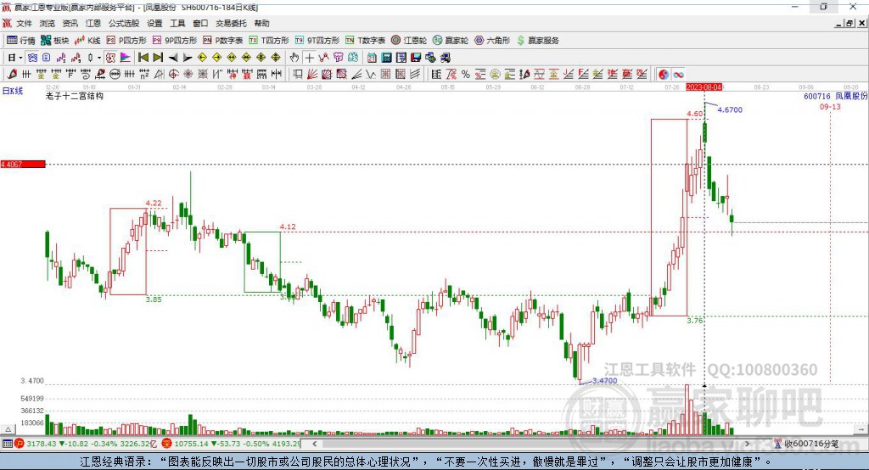
Task: Click the 收600716分笔 status entry
Action: [x=811, y=444]
